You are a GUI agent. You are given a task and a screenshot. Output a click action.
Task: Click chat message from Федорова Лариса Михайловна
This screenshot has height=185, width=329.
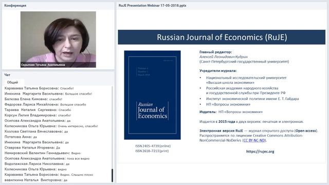(45, 104)
